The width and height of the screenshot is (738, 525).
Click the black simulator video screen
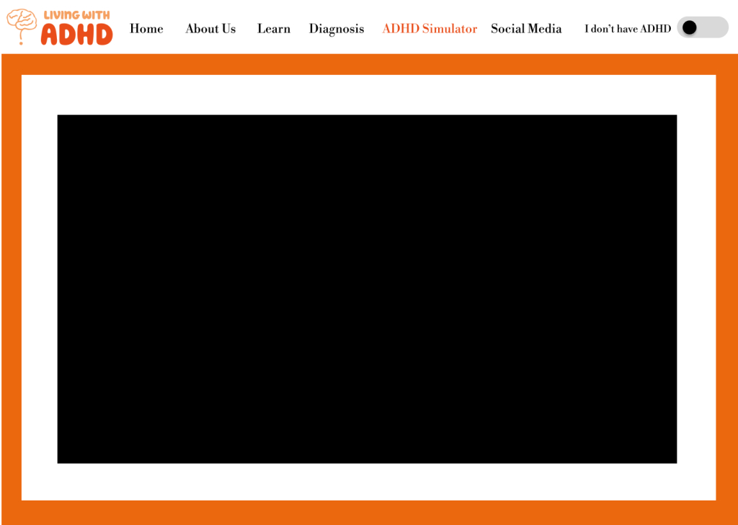point(367,288)
